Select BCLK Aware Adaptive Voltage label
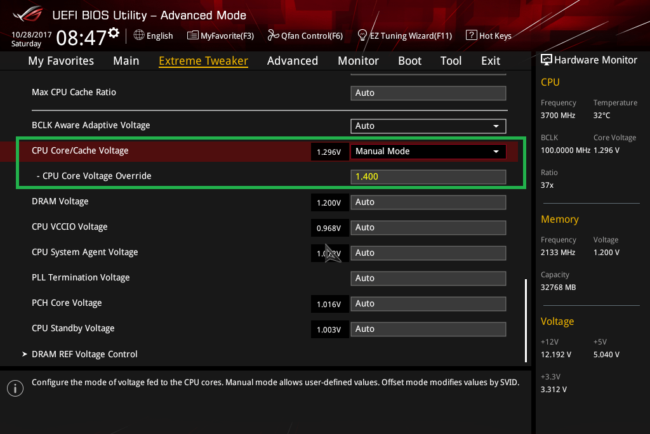650x434 pixels. tap(91, 125)
